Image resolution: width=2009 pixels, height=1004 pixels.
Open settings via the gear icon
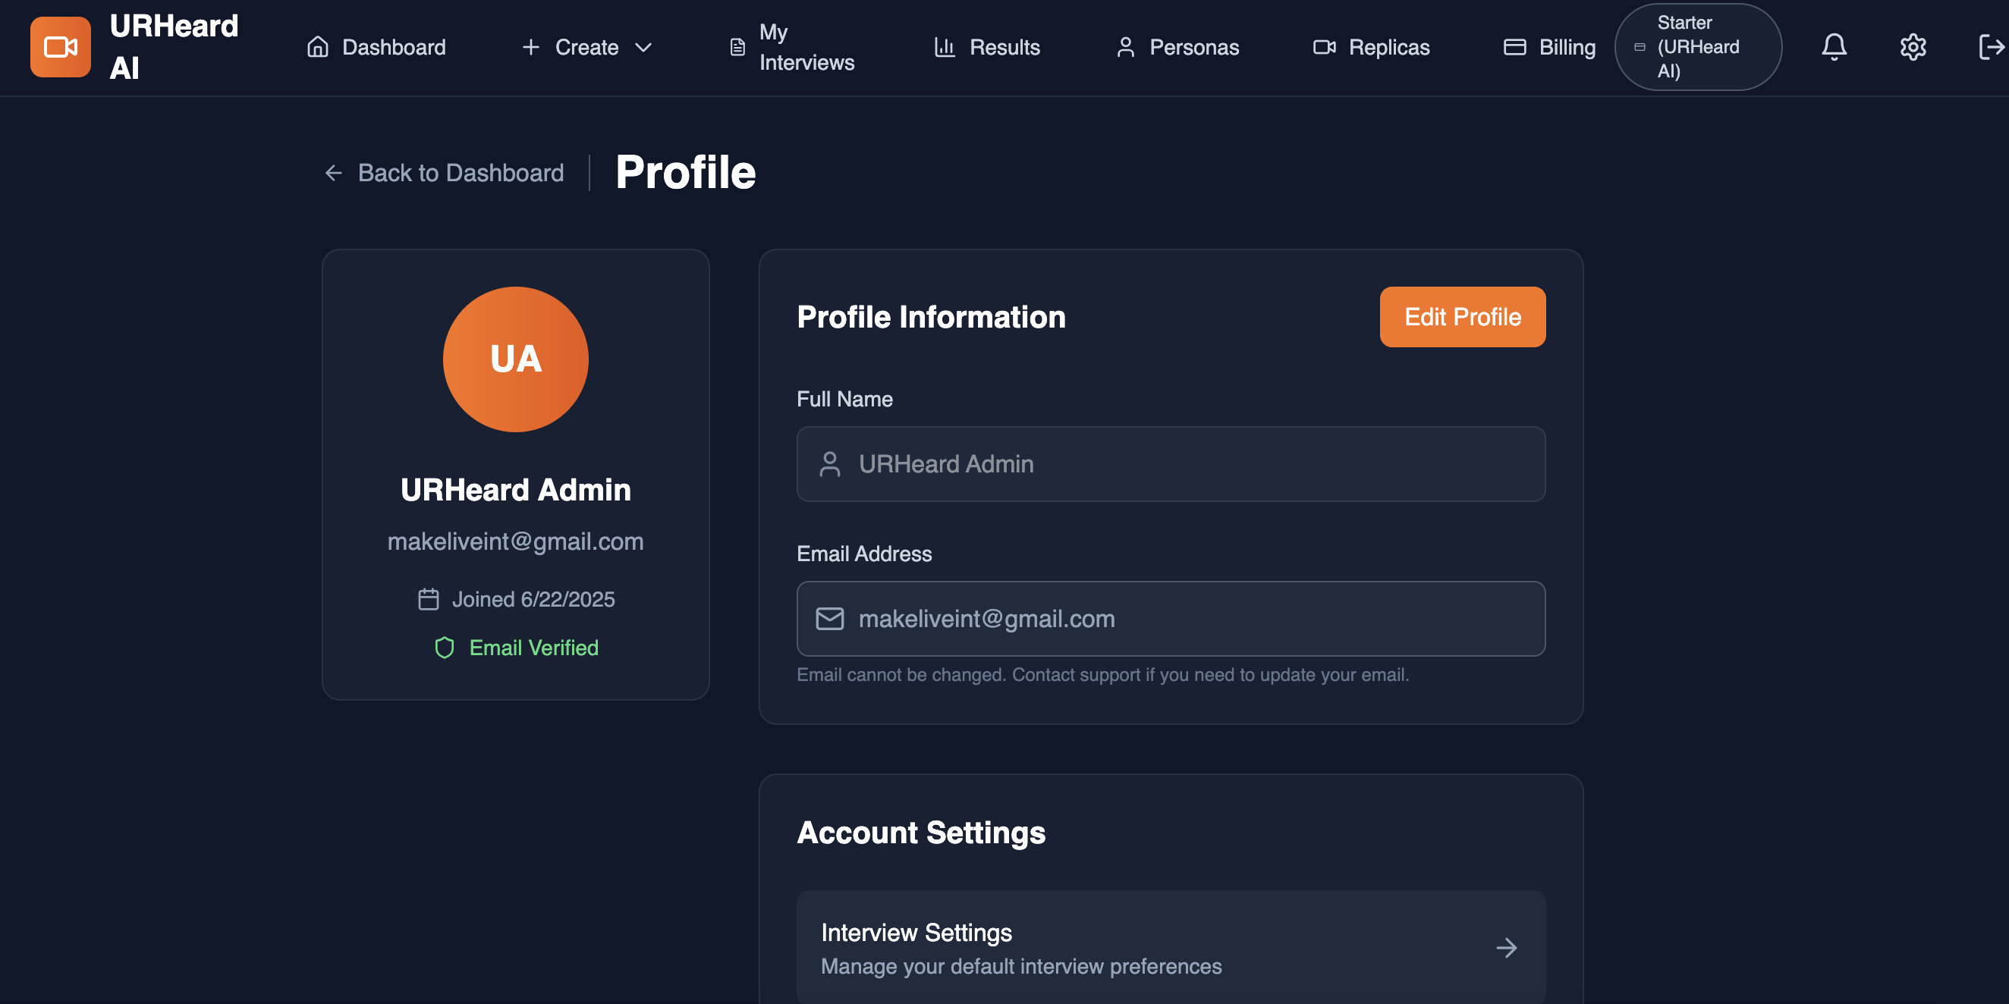(x=1913, y=47)
